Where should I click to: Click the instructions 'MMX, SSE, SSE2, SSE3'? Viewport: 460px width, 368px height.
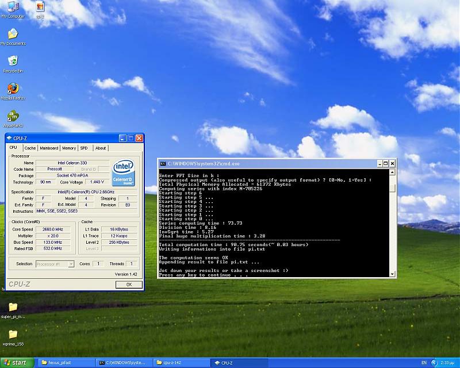[86, 211]
